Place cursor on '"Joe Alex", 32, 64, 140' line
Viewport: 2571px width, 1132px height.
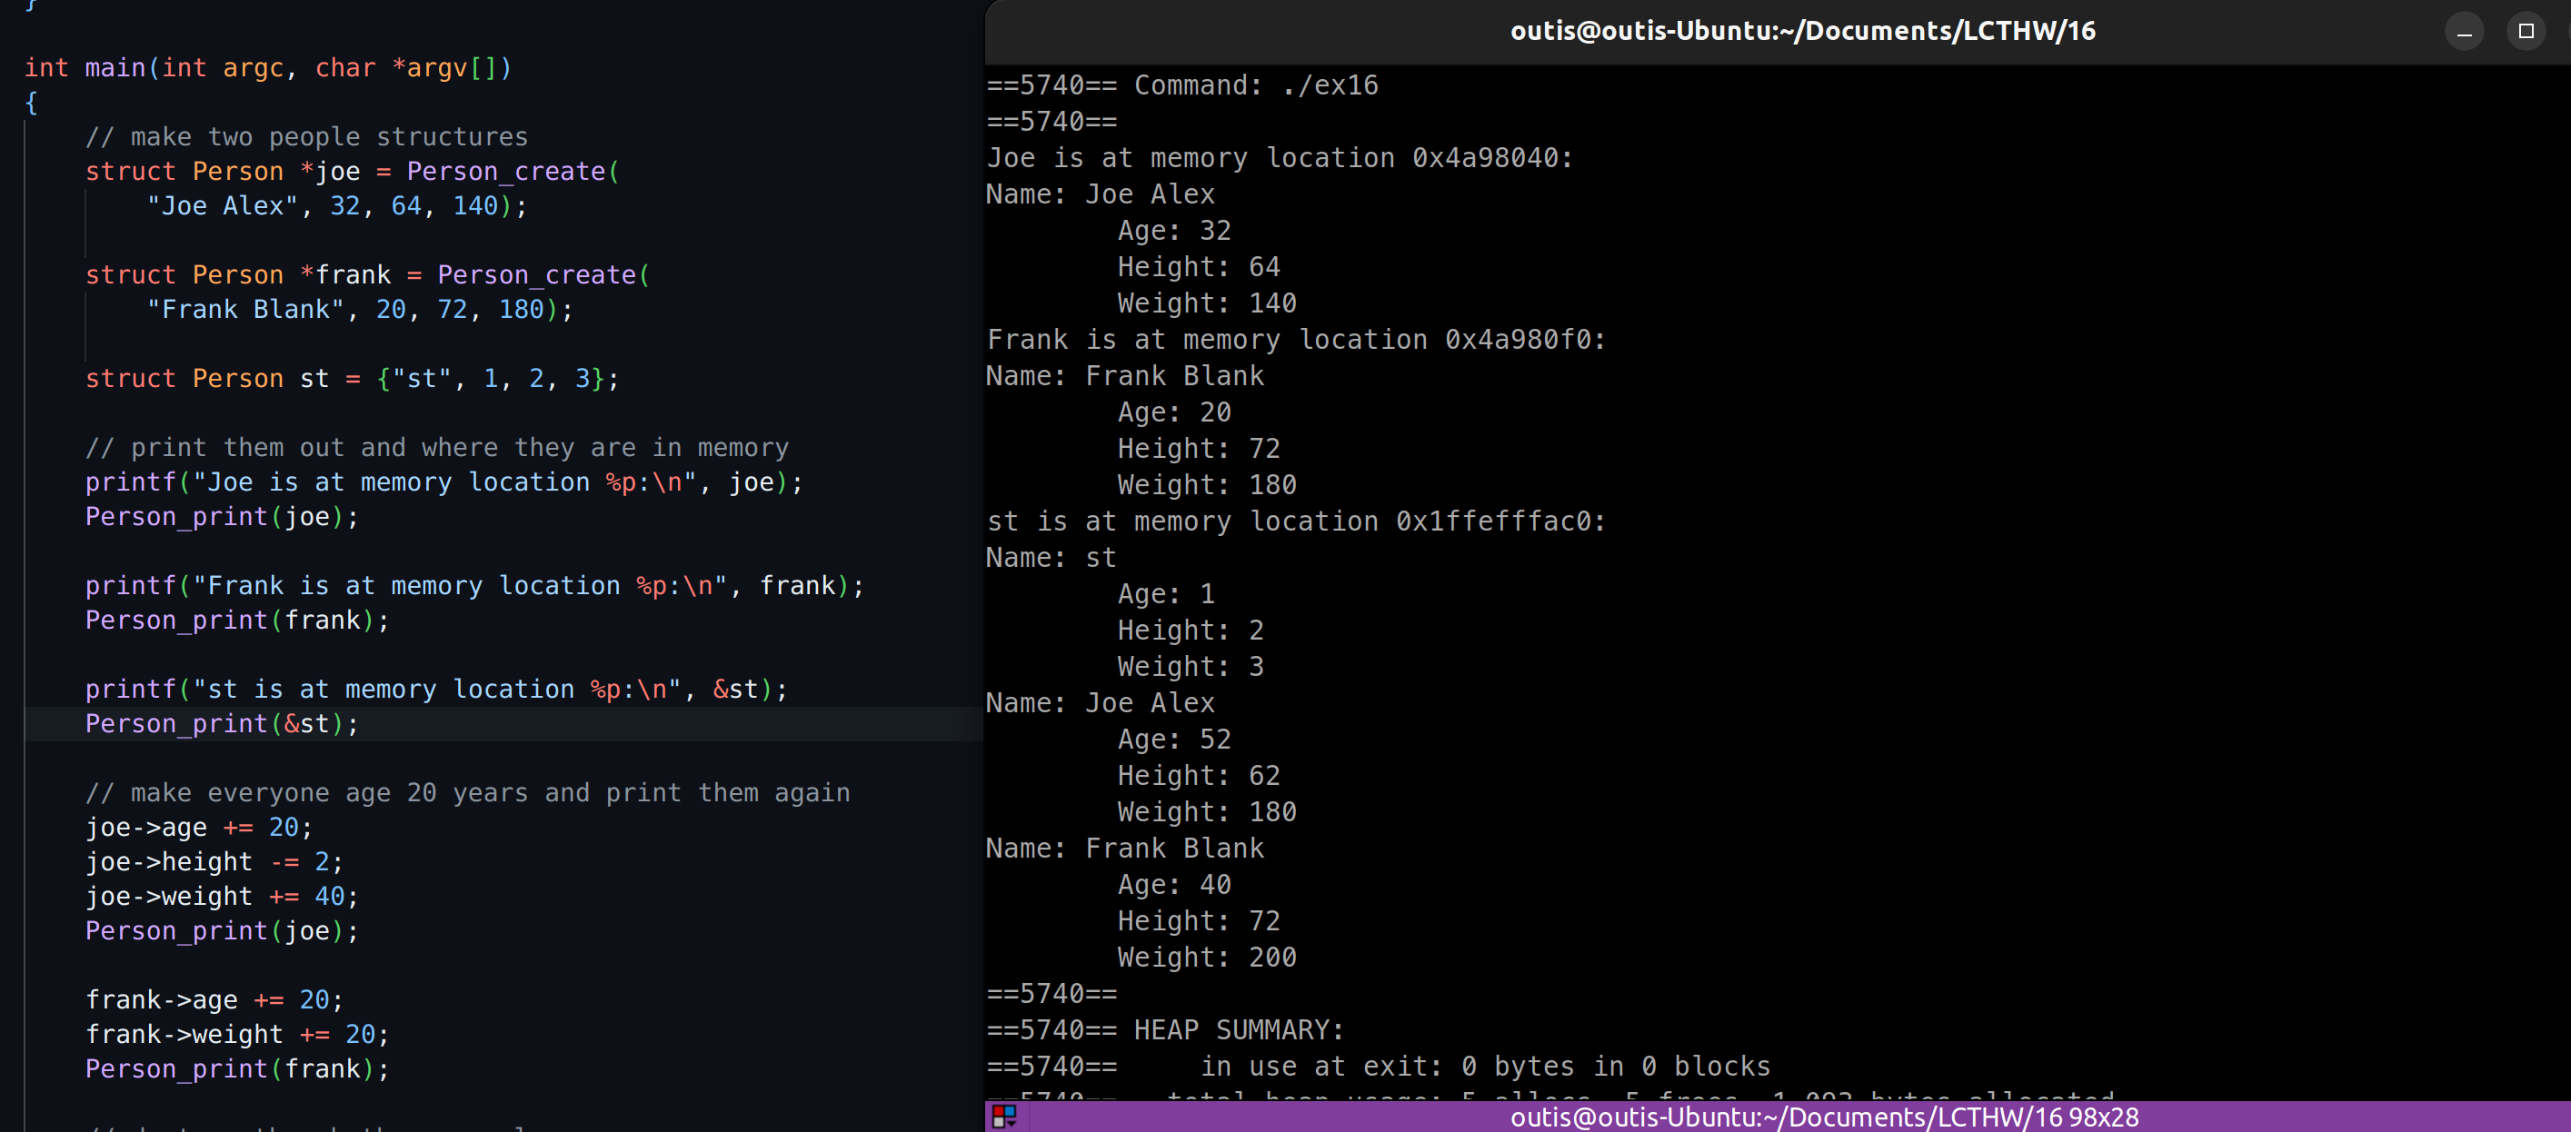coord(336,206)
